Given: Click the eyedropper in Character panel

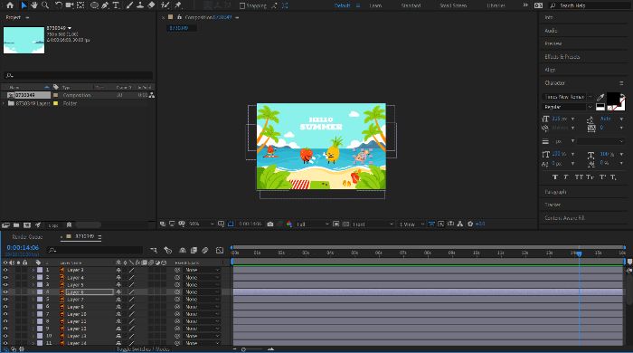Looking at the screenshot, I should [600, 98].
